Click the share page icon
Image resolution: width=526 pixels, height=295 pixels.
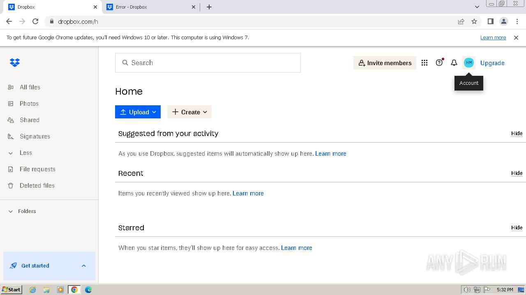point(461,21)
